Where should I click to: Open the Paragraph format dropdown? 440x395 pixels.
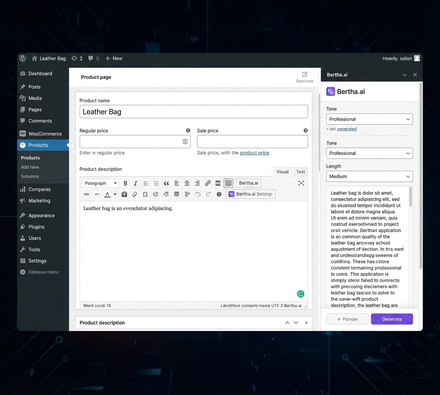(x=100, y=183)
